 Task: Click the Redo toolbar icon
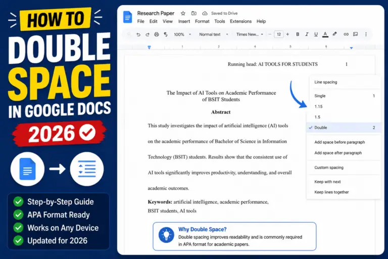147,34
